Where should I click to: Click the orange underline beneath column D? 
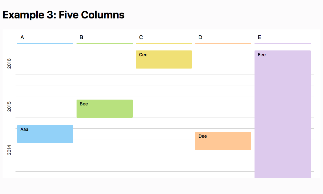click(x=223, y=43)
